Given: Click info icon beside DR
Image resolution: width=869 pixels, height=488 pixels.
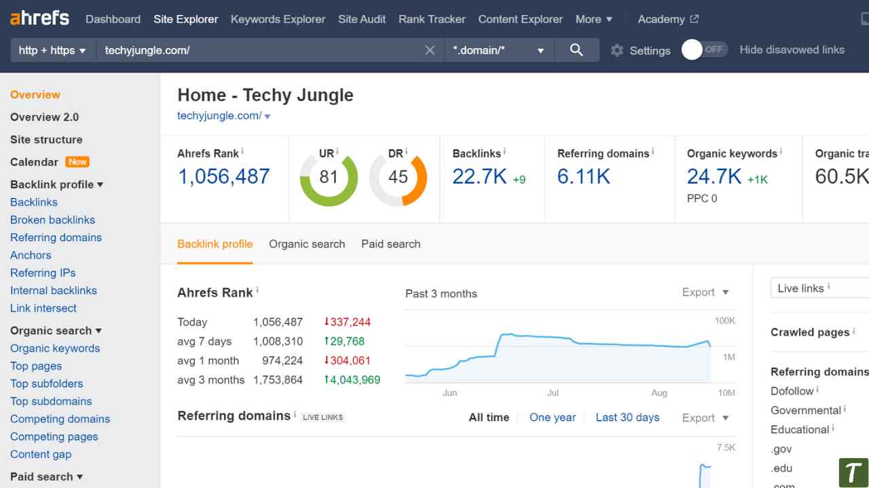Looking at the screenshot, I should point(407,152).
